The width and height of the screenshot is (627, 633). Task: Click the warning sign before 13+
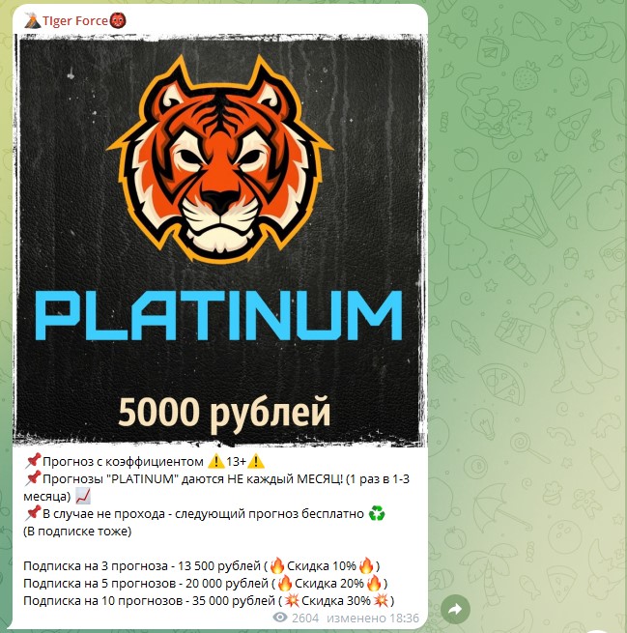215,461
